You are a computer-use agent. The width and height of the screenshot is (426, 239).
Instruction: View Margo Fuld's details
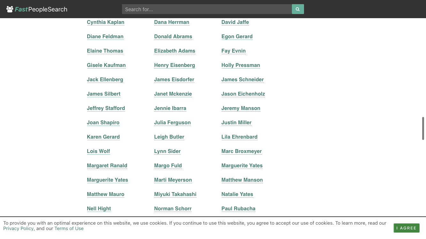[x=168, y=165]
